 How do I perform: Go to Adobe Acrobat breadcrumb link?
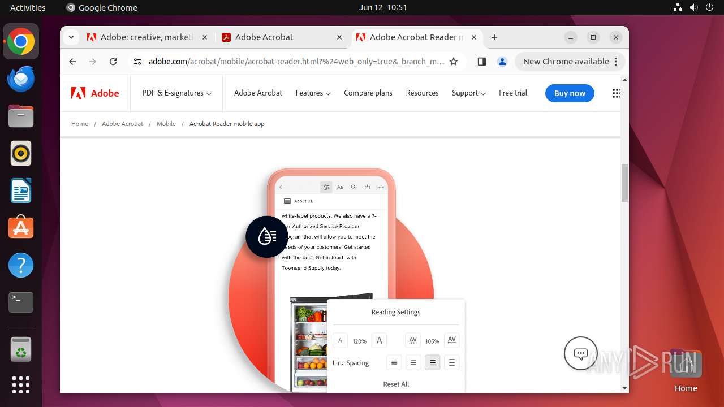(x=122, y=124)
